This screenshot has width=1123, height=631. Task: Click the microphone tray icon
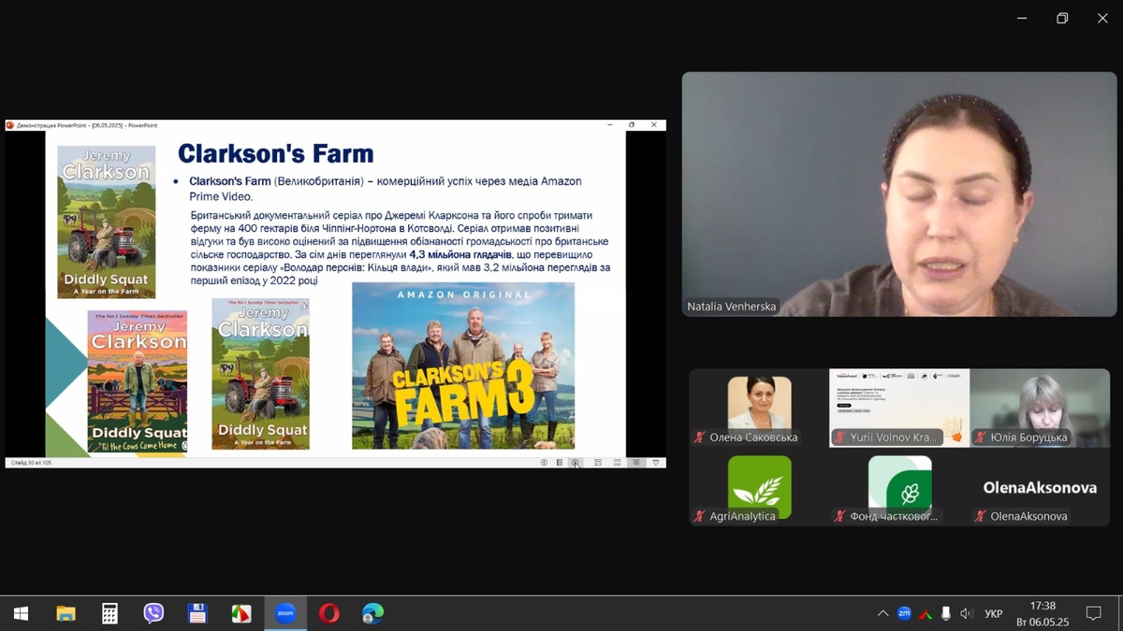coord(946,613)
